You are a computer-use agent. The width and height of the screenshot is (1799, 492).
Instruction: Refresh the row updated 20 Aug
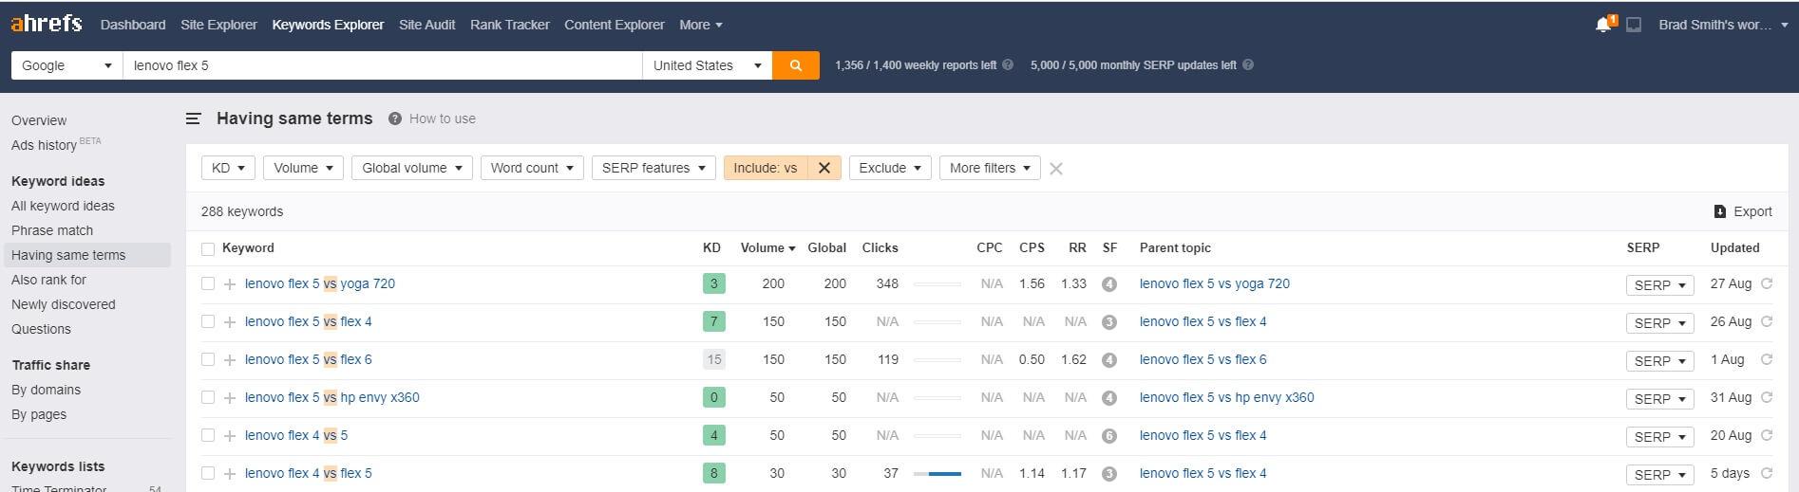click(1767, 435)
